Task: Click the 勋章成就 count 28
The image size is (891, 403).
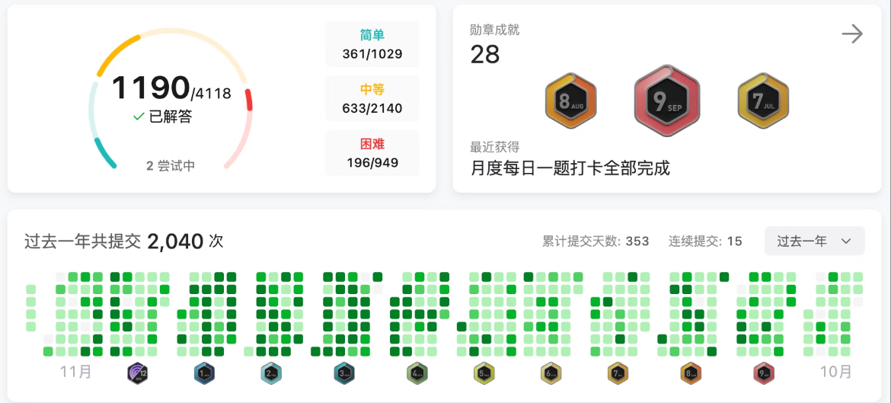Action: pos(484,54)
